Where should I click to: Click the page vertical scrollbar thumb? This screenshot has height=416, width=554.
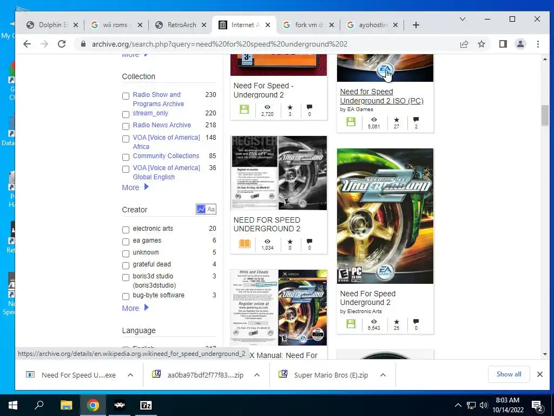[x=545, y=115]
